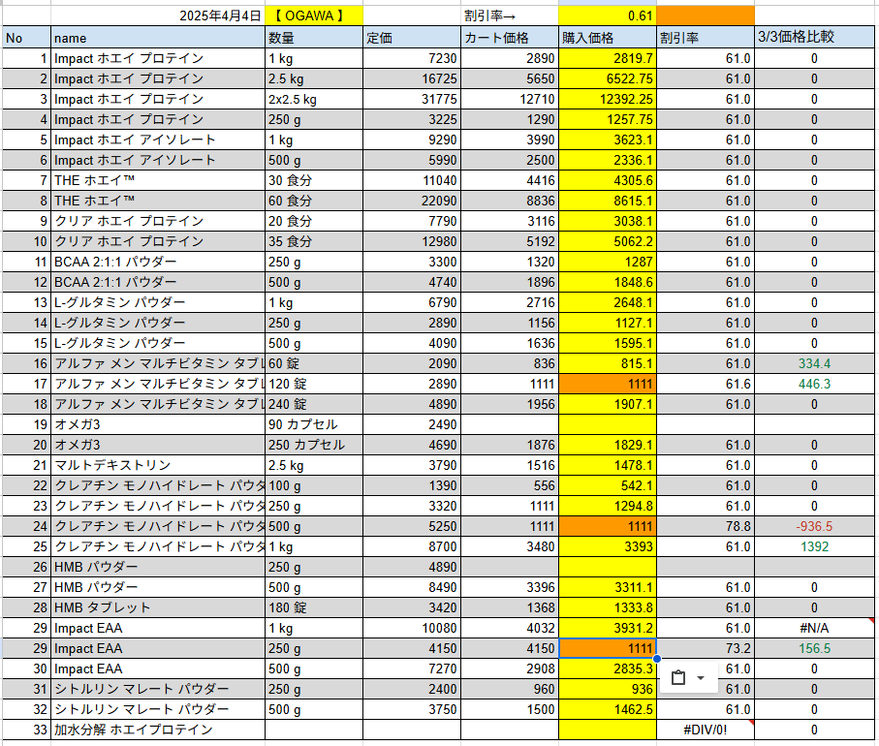Select purchase price 4305.6 cell
879x746 pixels.
pos(608,180)
